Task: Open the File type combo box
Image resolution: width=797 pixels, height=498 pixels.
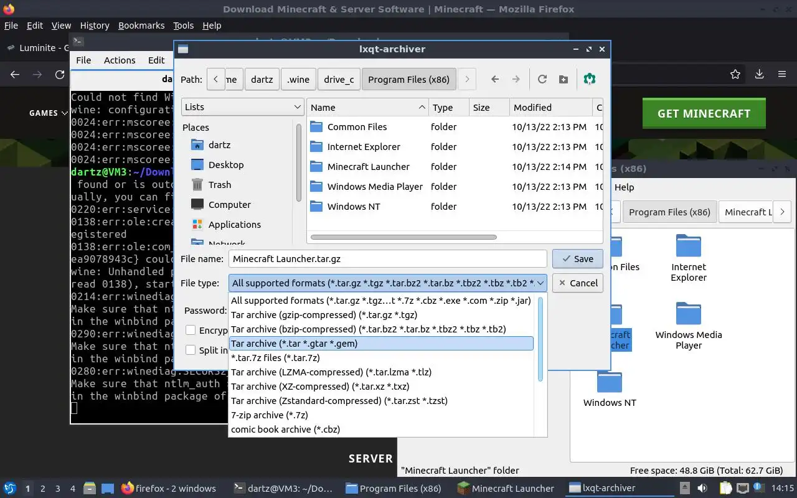Action: 388,283
